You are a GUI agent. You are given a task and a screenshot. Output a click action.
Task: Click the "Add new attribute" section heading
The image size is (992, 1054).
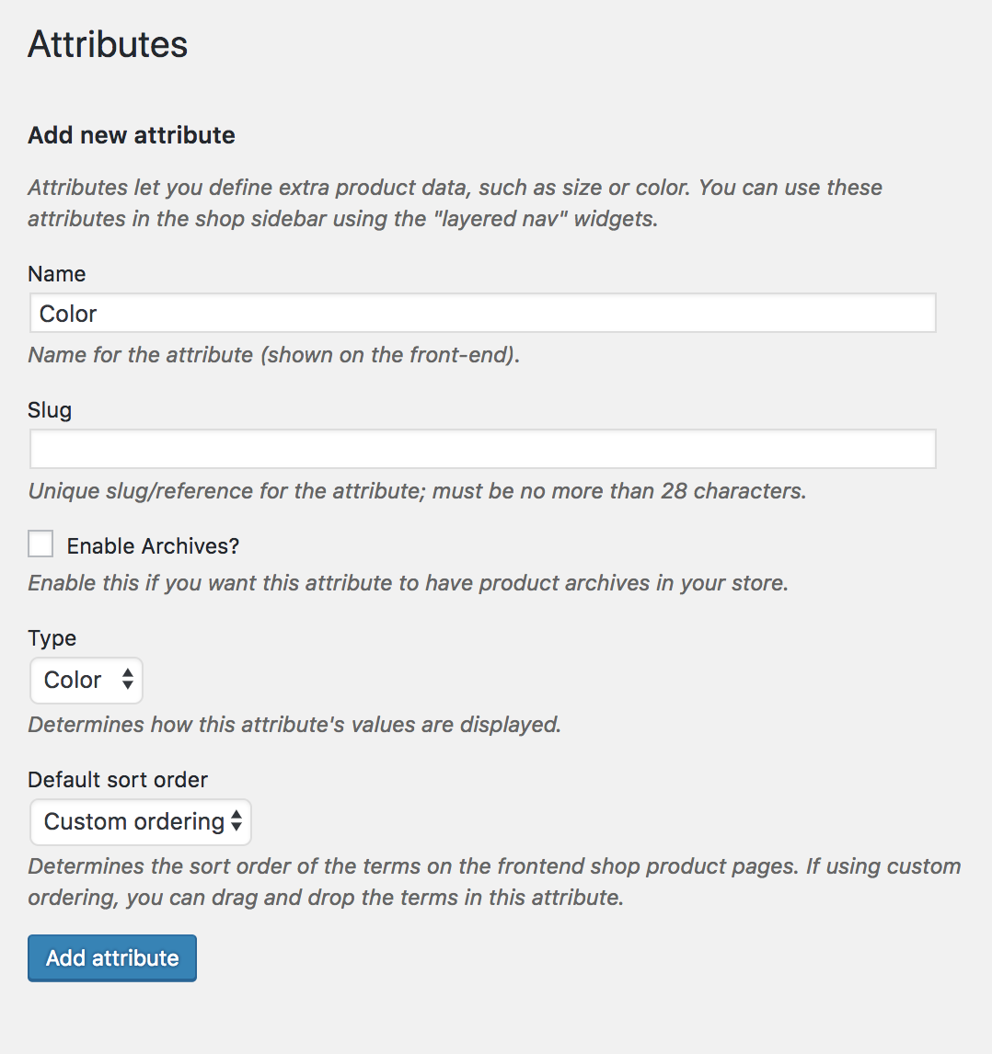coord(132,135)
